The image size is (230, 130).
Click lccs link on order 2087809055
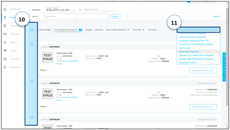[x=158, y=56]
